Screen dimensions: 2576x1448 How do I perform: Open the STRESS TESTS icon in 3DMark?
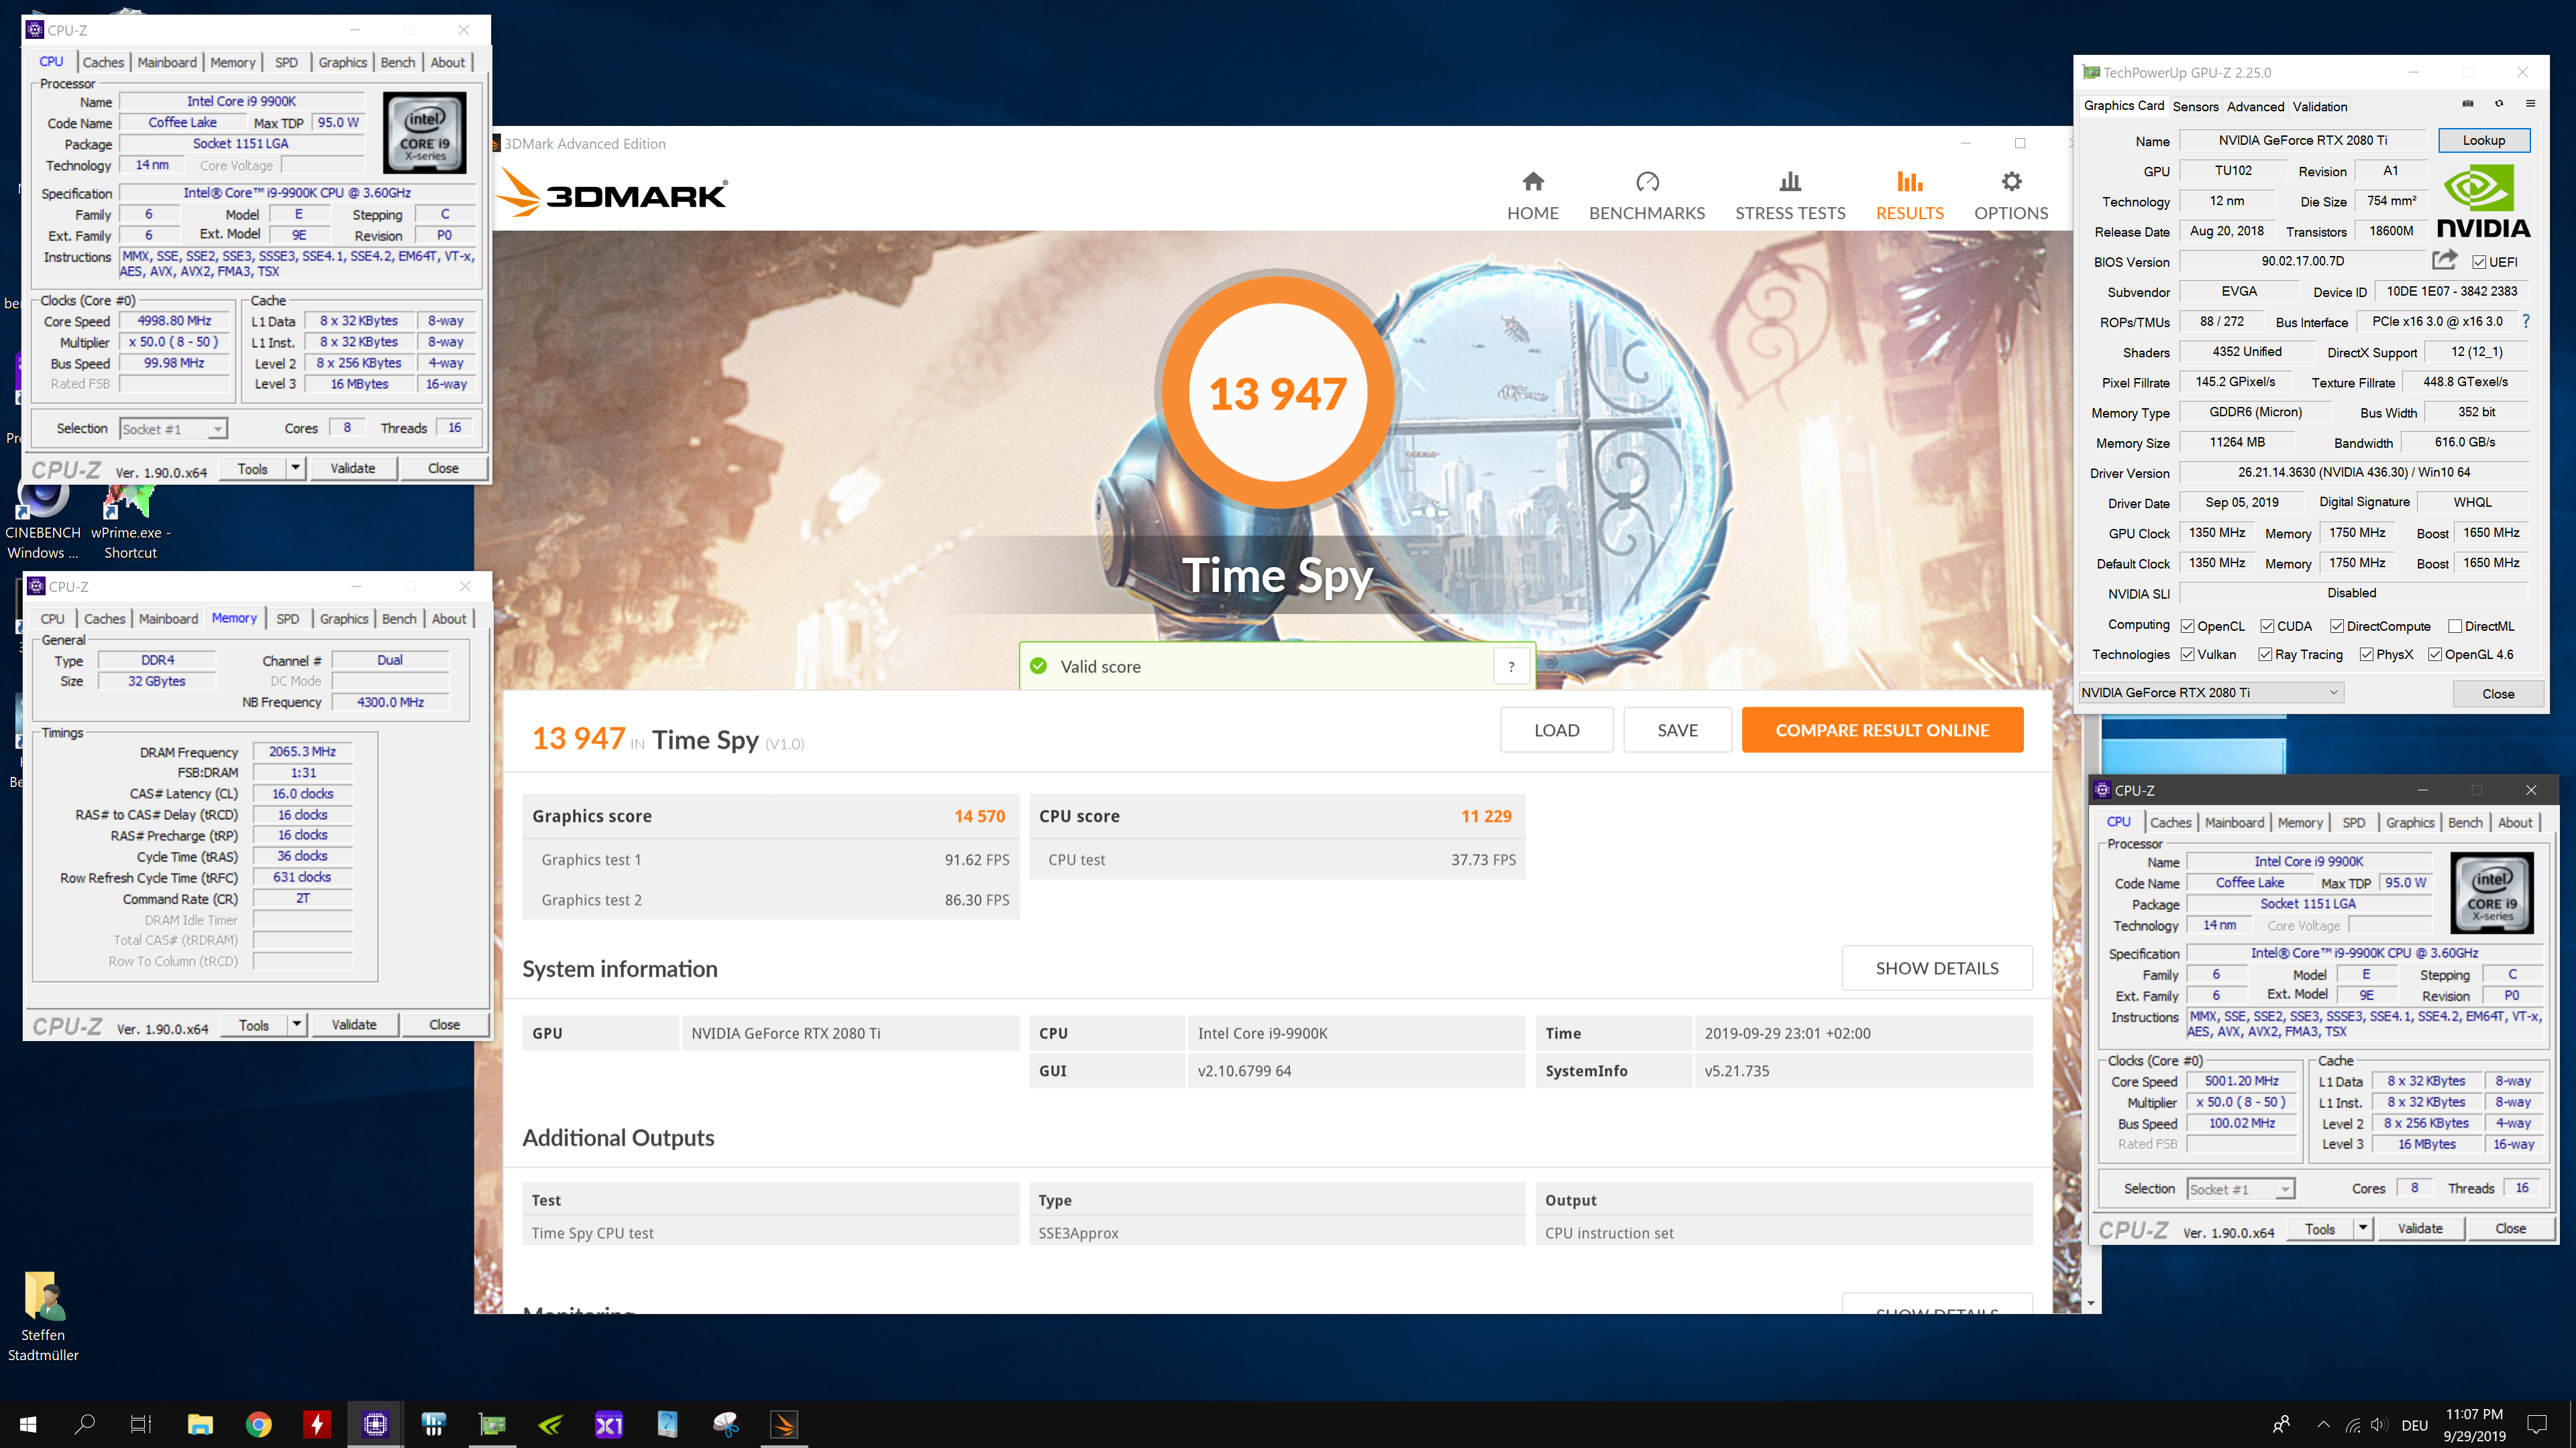pos(1790,182)
